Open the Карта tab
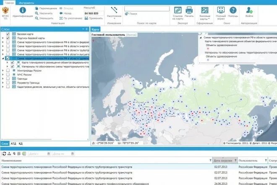 pyautogui.click(x=95, y=29)
